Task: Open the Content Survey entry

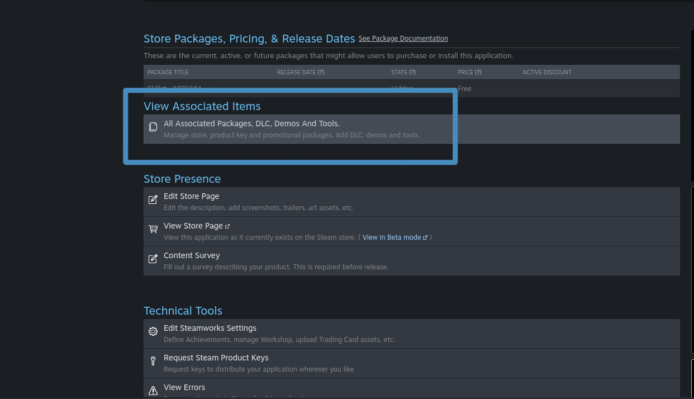Action: [192, 255]
